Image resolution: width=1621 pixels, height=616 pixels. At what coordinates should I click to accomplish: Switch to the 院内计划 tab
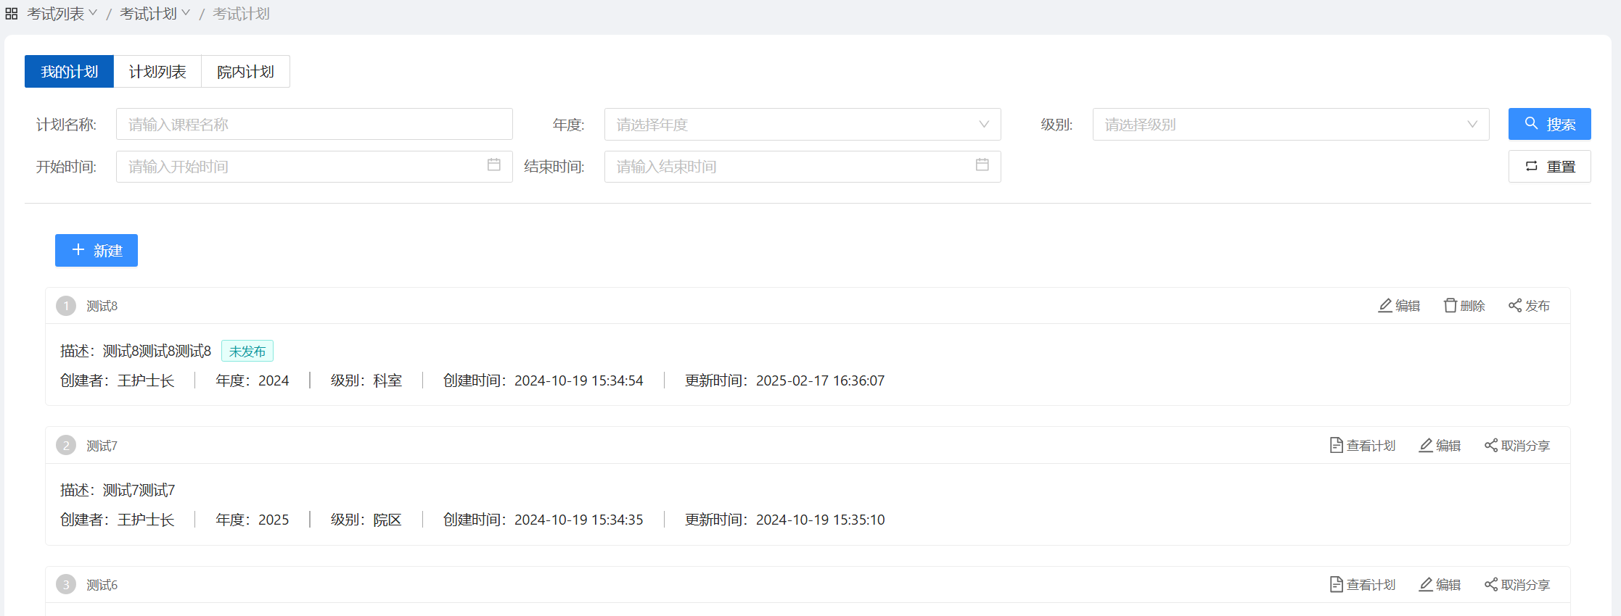click(x=245, y=72)
